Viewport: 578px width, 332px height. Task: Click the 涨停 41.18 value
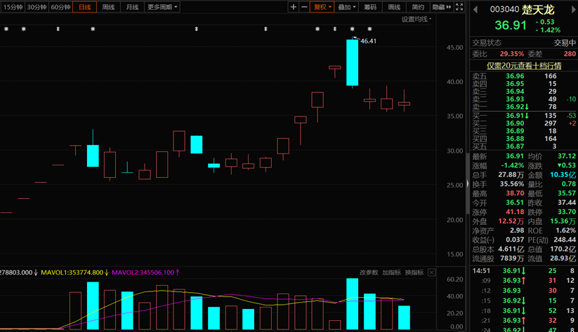pyautogui.click(x=515, y=212)
